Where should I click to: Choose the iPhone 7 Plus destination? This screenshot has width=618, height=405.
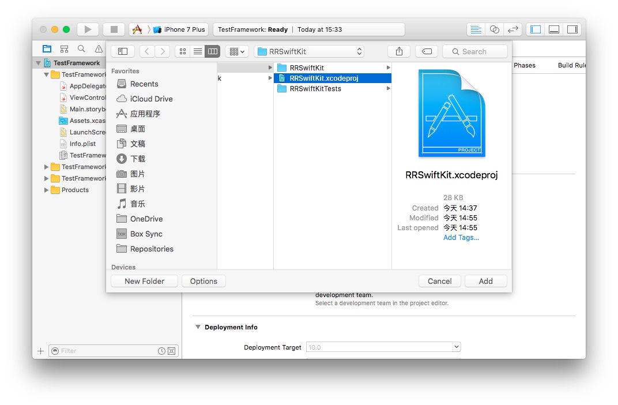[x=179, y=29]
